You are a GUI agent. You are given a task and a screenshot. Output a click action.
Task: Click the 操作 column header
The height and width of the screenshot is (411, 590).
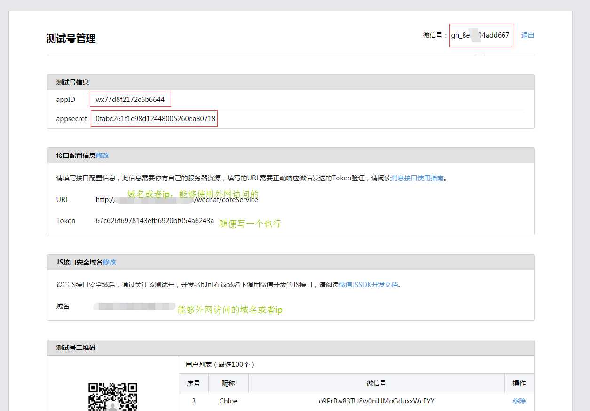click(x=519, y=383)
